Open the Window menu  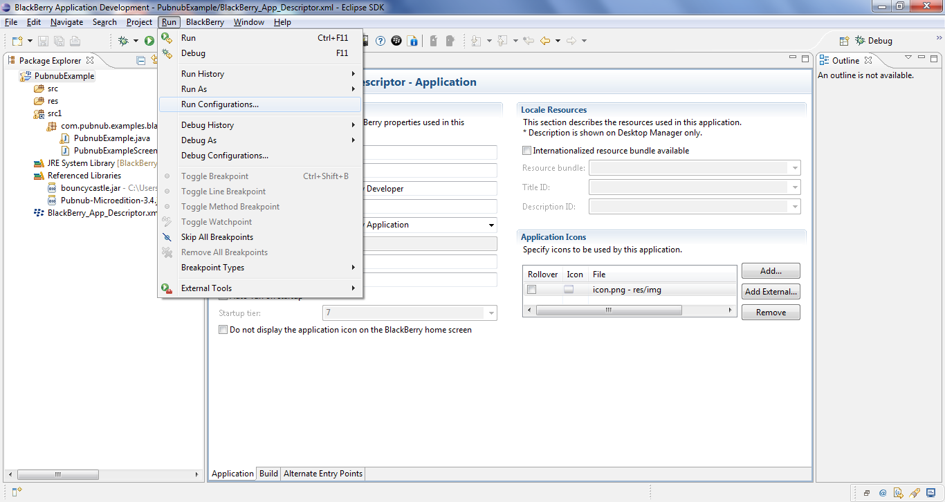(249, 22)
